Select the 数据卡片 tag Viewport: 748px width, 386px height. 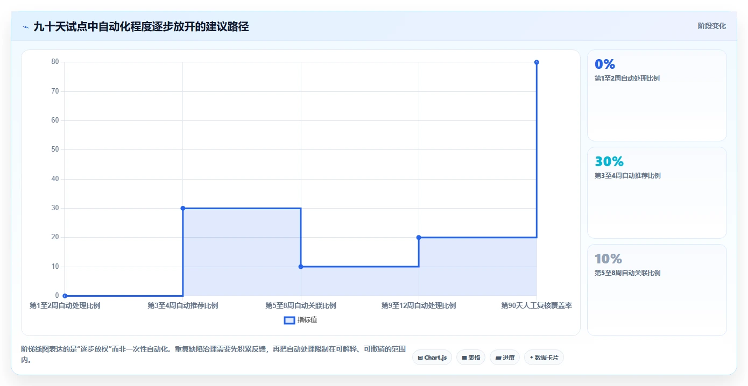(544, 358)
